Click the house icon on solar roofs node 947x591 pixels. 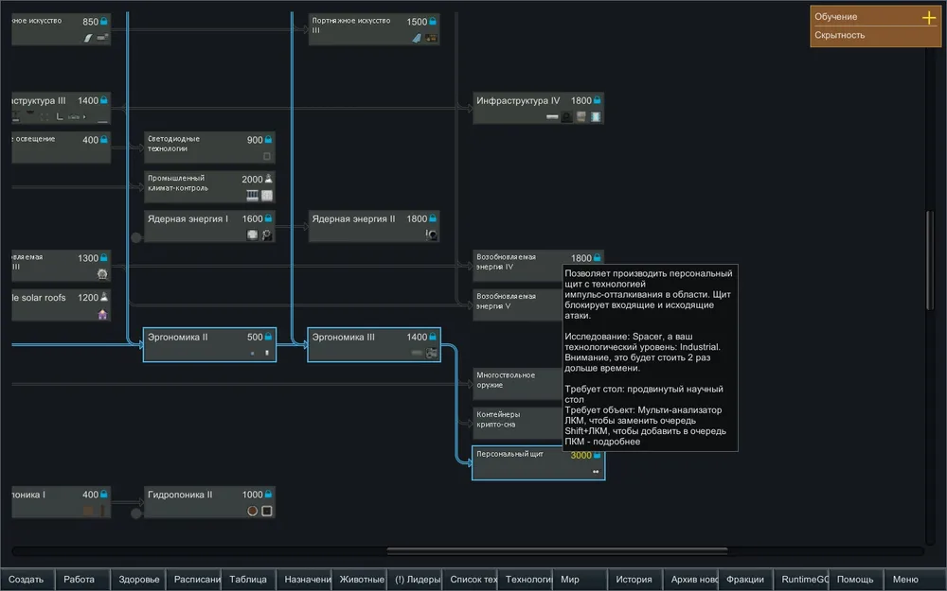pyautogui.click(x=102, y=314)
